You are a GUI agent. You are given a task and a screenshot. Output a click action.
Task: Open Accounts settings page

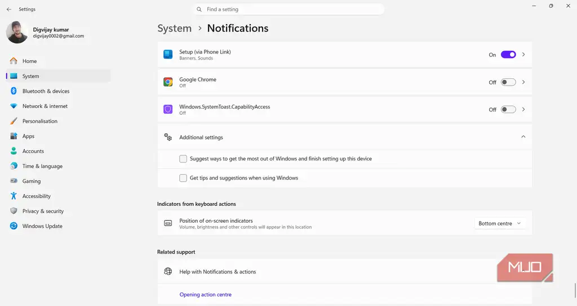(59, 151)
